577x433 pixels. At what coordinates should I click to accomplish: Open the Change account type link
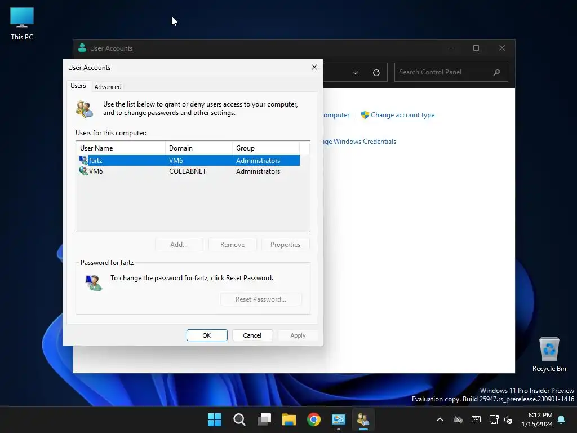(402, 115)
